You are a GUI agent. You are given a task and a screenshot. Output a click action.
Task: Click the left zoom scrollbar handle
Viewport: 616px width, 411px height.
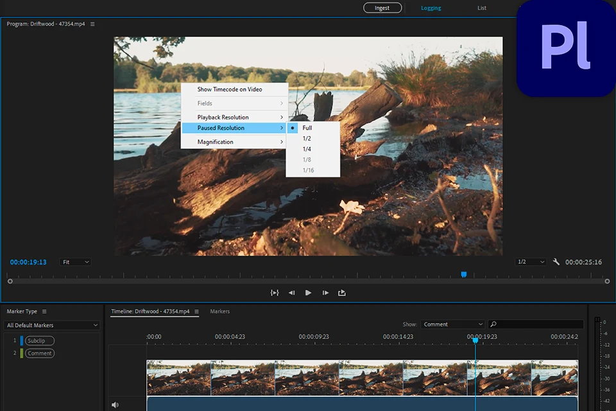tap(10, 281)
